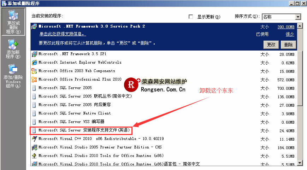Click the Office 2003 Web Components icon
This screenshot has height=170, width=307.
click(x=34, y=71)
